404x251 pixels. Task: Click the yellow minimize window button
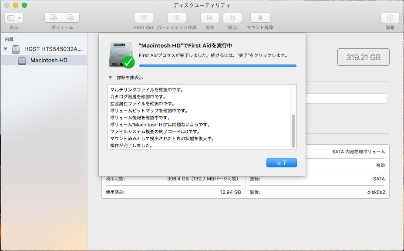16,5
